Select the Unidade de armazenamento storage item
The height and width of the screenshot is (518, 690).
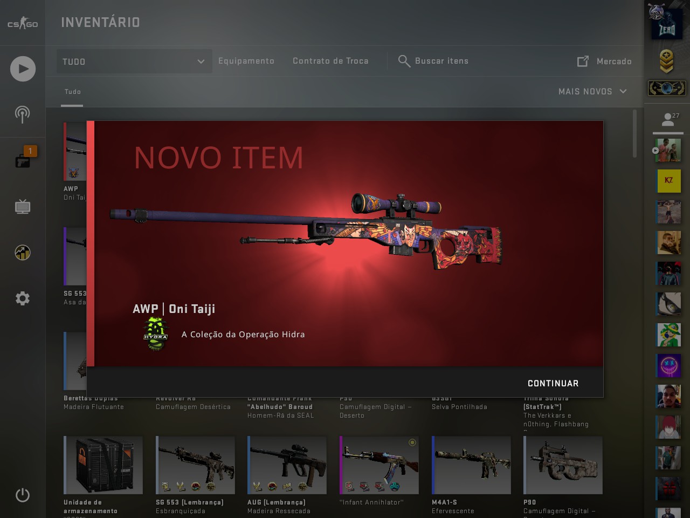click(103, 465)
